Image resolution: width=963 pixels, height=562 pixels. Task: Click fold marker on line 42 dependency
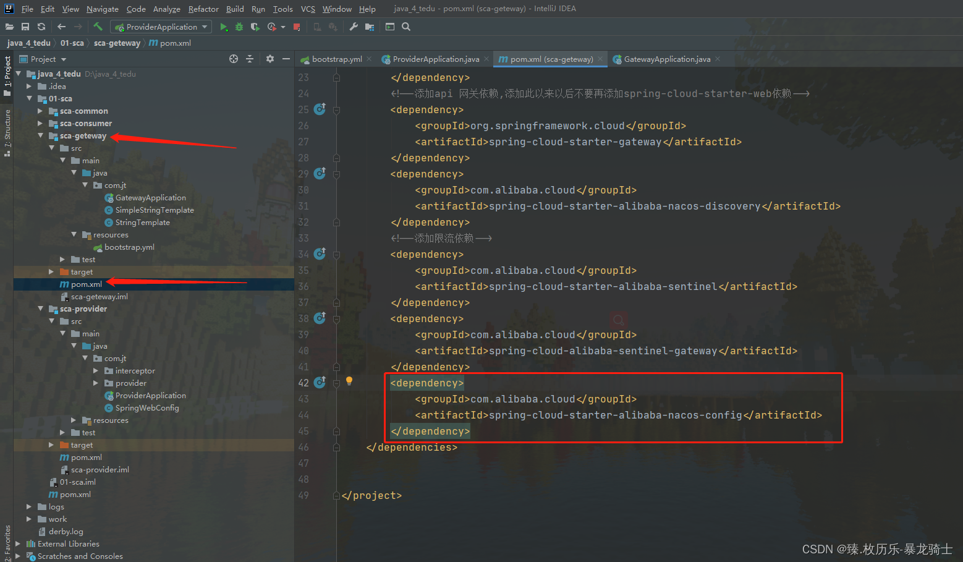[x=336, y=383]
